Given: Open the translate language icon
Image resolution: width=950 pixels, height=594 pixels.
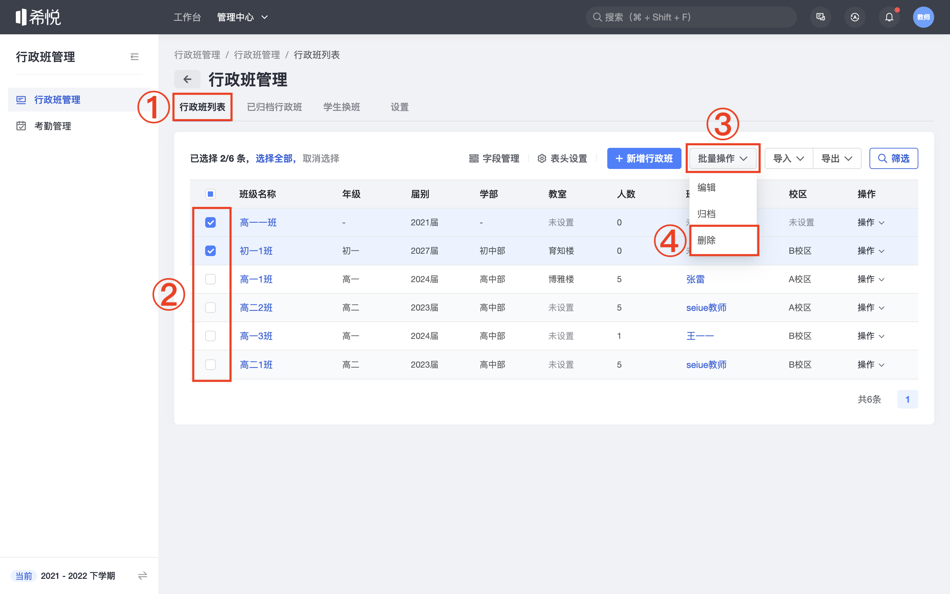Looking at the screenshot, I should [855, 17].
